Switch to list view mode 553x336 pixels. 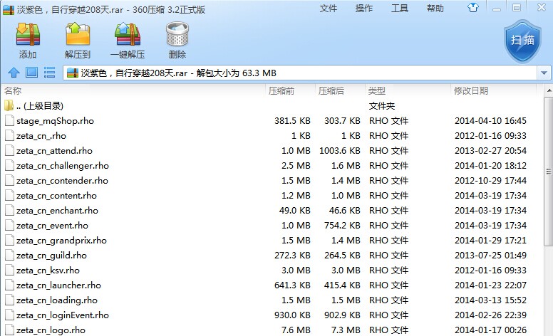pos(49,73)
